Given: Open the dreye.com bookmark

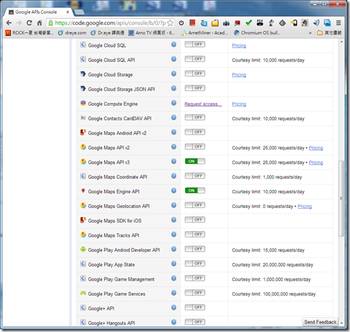Looking at the screenshot, I should click(72, 33).
